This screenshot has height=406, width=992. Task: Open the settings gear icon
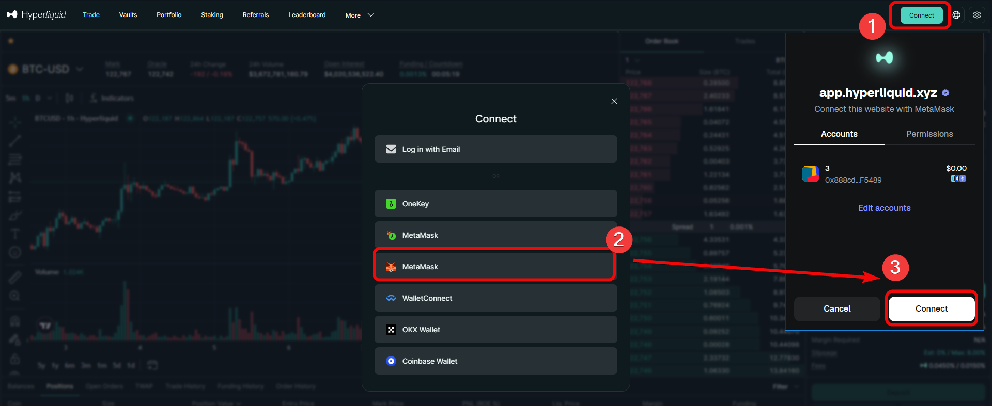pos(977,15)
